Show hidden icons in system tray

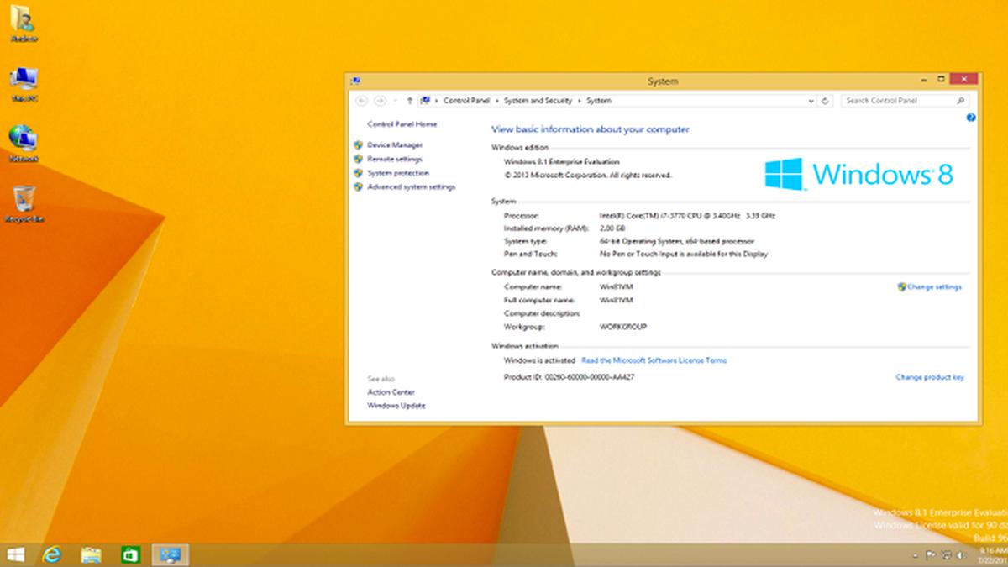(x=915, y=555)
